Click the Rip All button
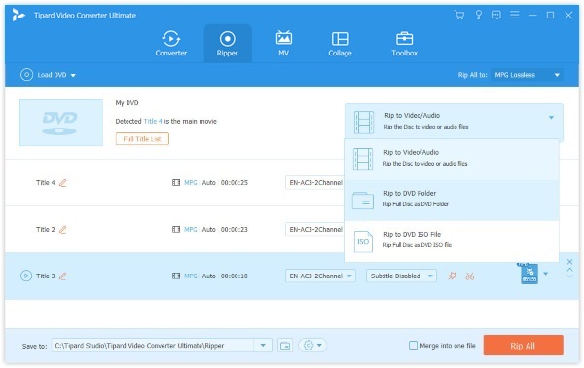This screenshot has width=584, height=368. tap(523, 346)
